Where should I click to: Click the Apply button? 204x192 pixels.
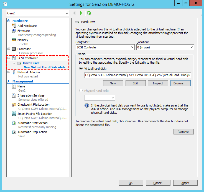pyautogui.click(x=185, y=183)
